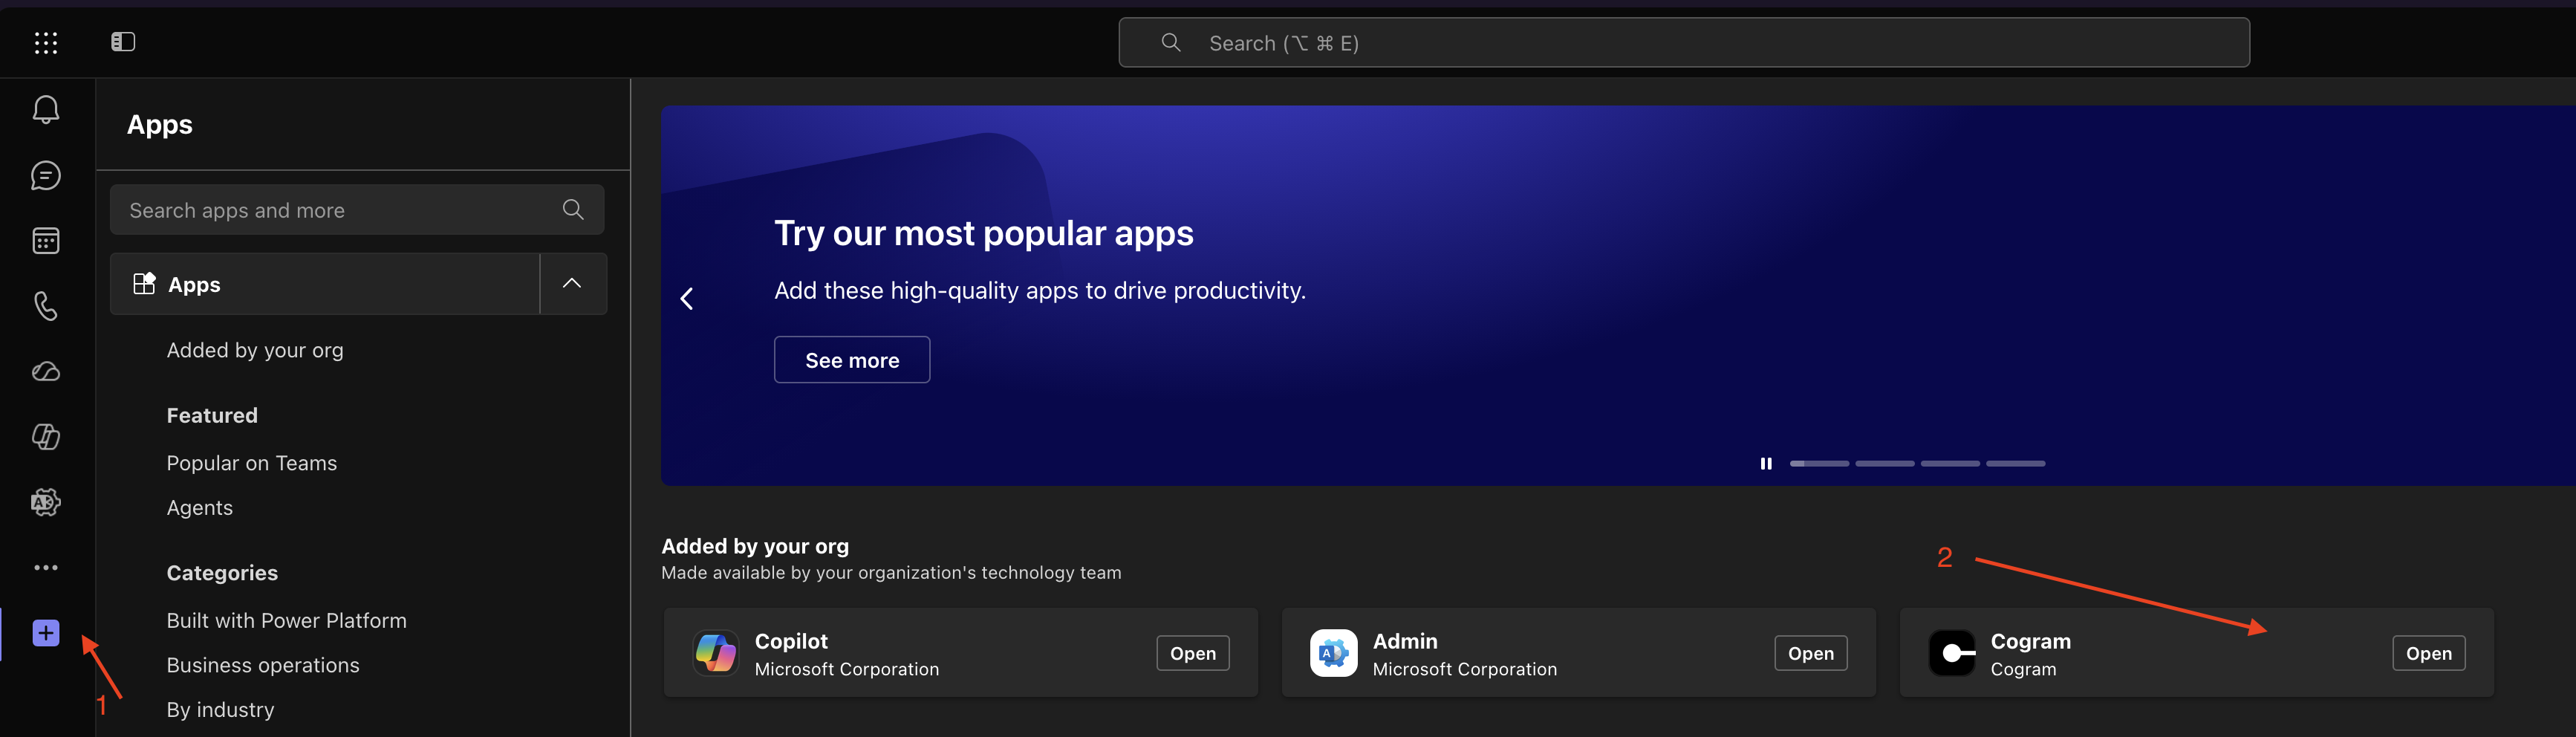Click the Cogram app name text

tap(2030, 641)
